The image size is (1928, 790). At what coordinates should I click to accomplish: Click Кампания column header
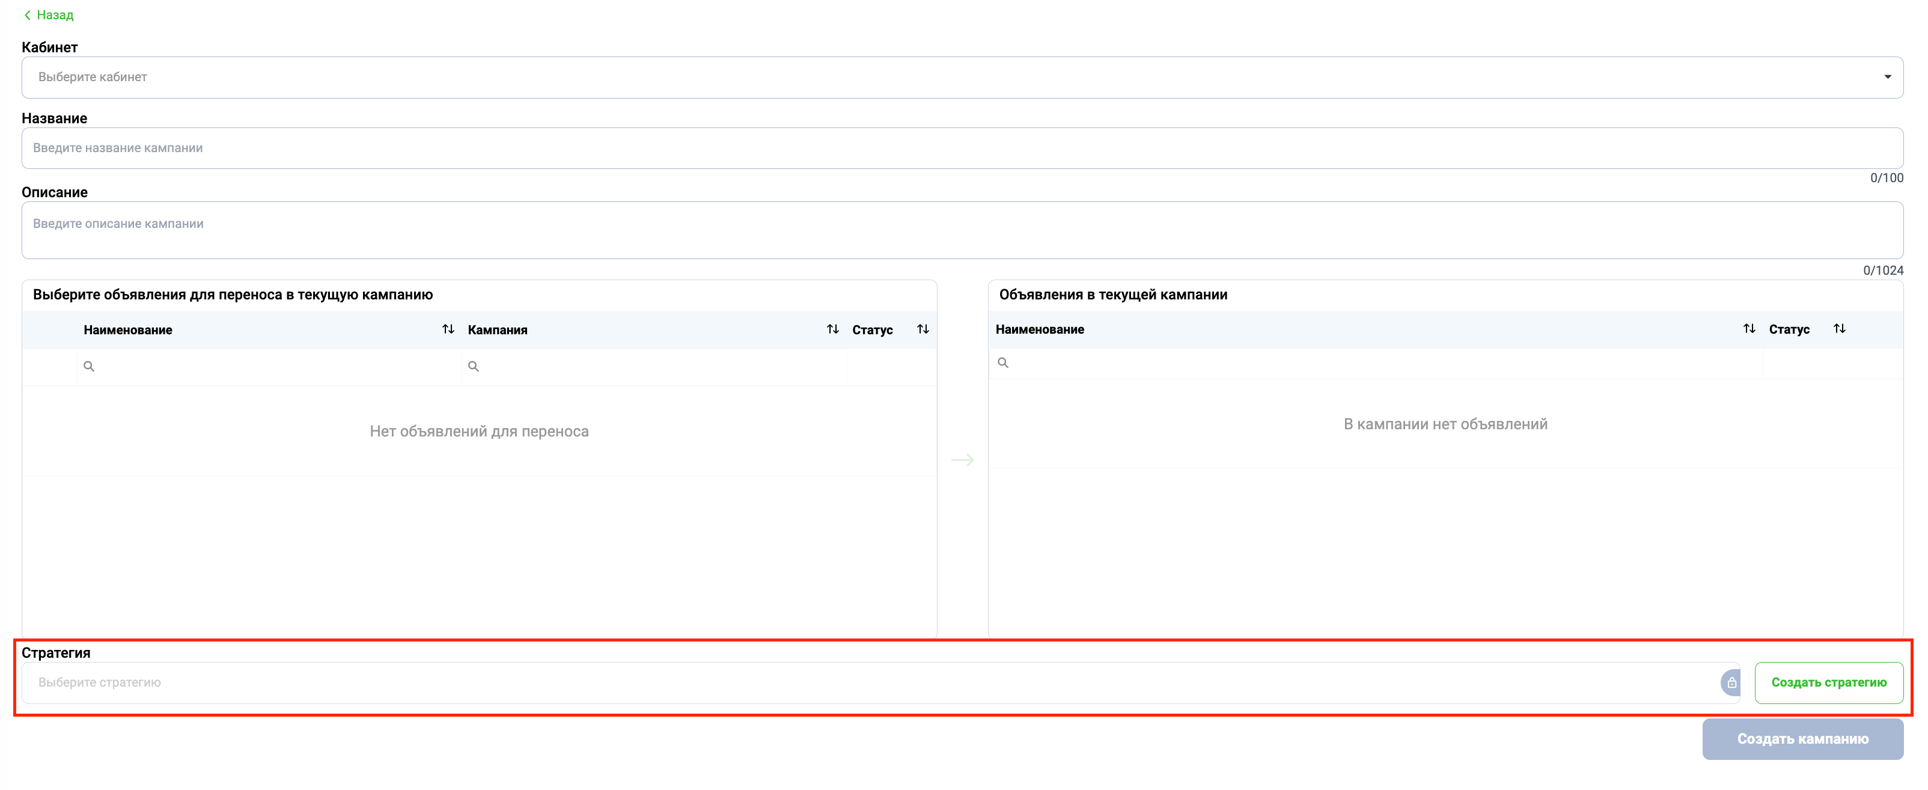pyautogui.click(x=497, y=330)
